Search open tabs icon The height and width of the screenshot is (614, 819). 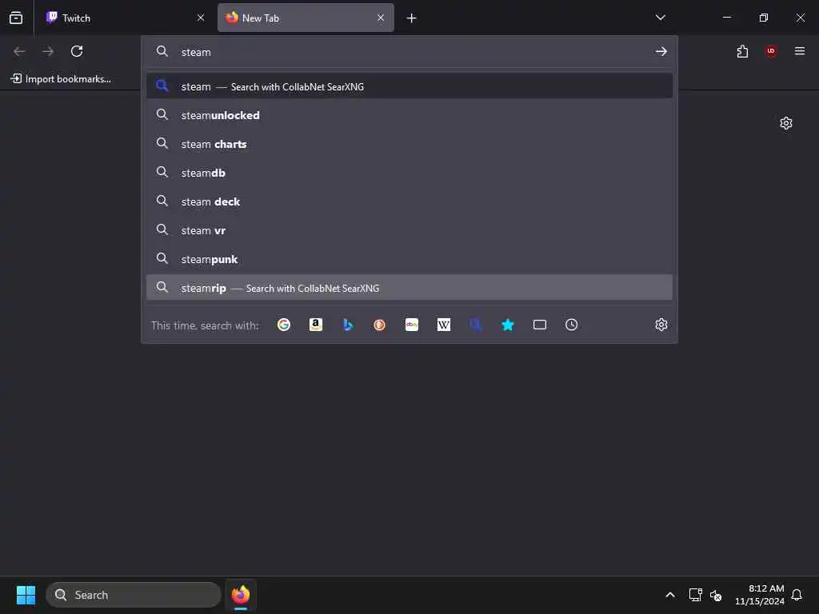click(x=540, y=325)
